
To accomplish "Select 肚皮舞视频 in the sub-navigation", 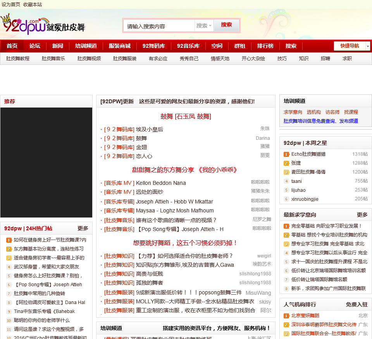I will coord(89,59).
